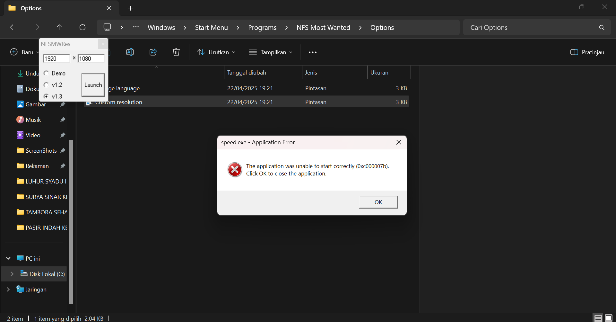Unpin Video using its pin icon
The width and height of the screenshot is (616, 322).
63,135
